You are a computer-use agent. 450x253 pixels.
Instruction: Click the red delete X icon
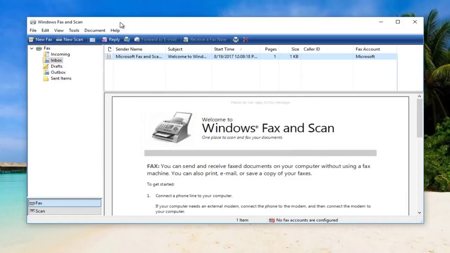(x=246, y=39)
